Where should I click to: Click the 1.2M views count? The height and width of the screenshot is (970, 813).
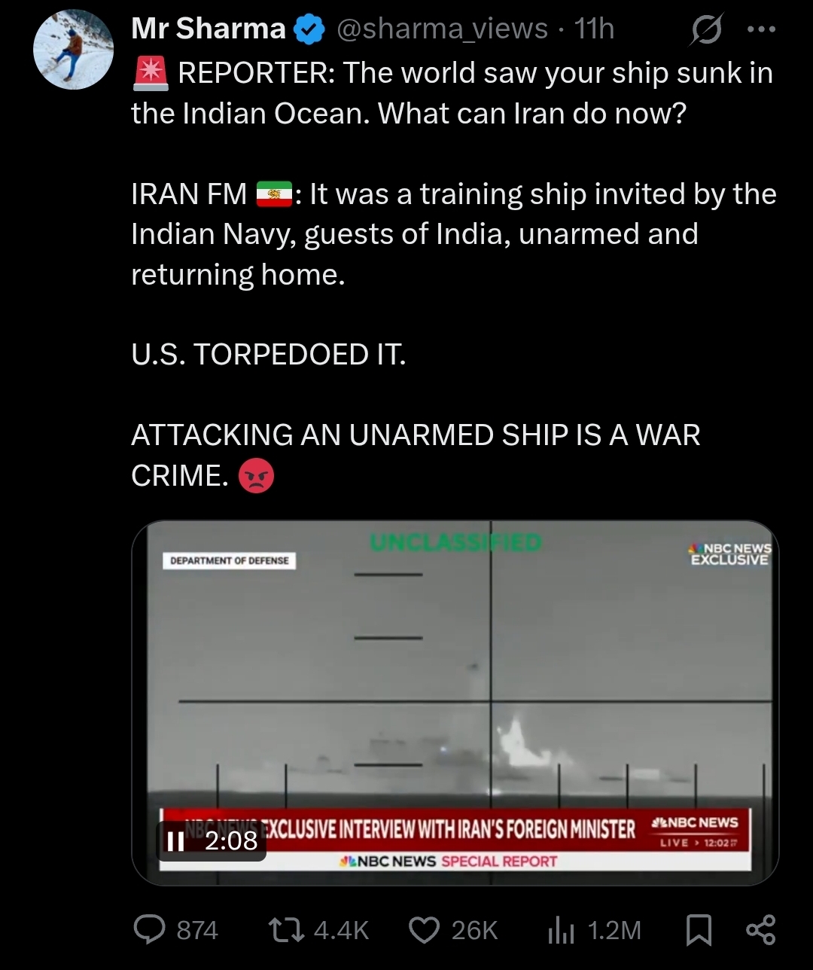(614, 931)
